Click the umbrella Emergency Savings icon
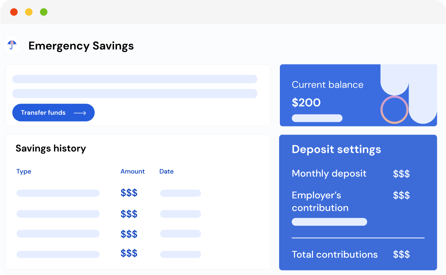 (12, 45)
